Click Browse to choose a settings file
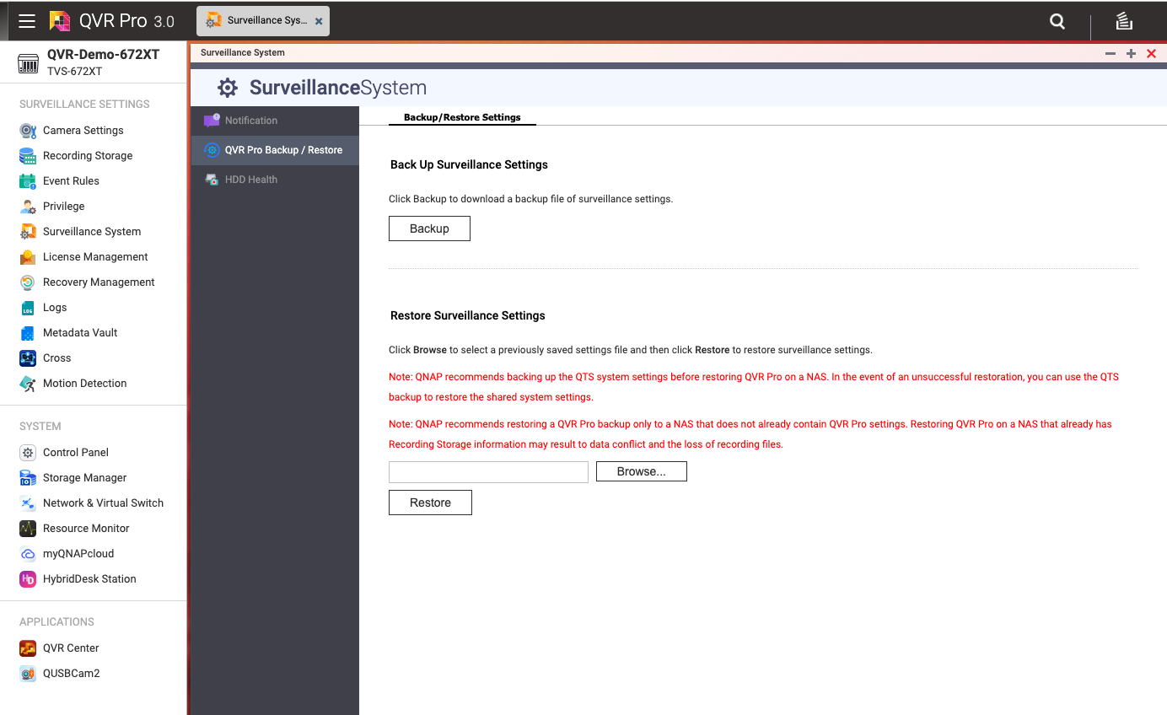Screen dimensions: 1167x715 tap(641, 471)
